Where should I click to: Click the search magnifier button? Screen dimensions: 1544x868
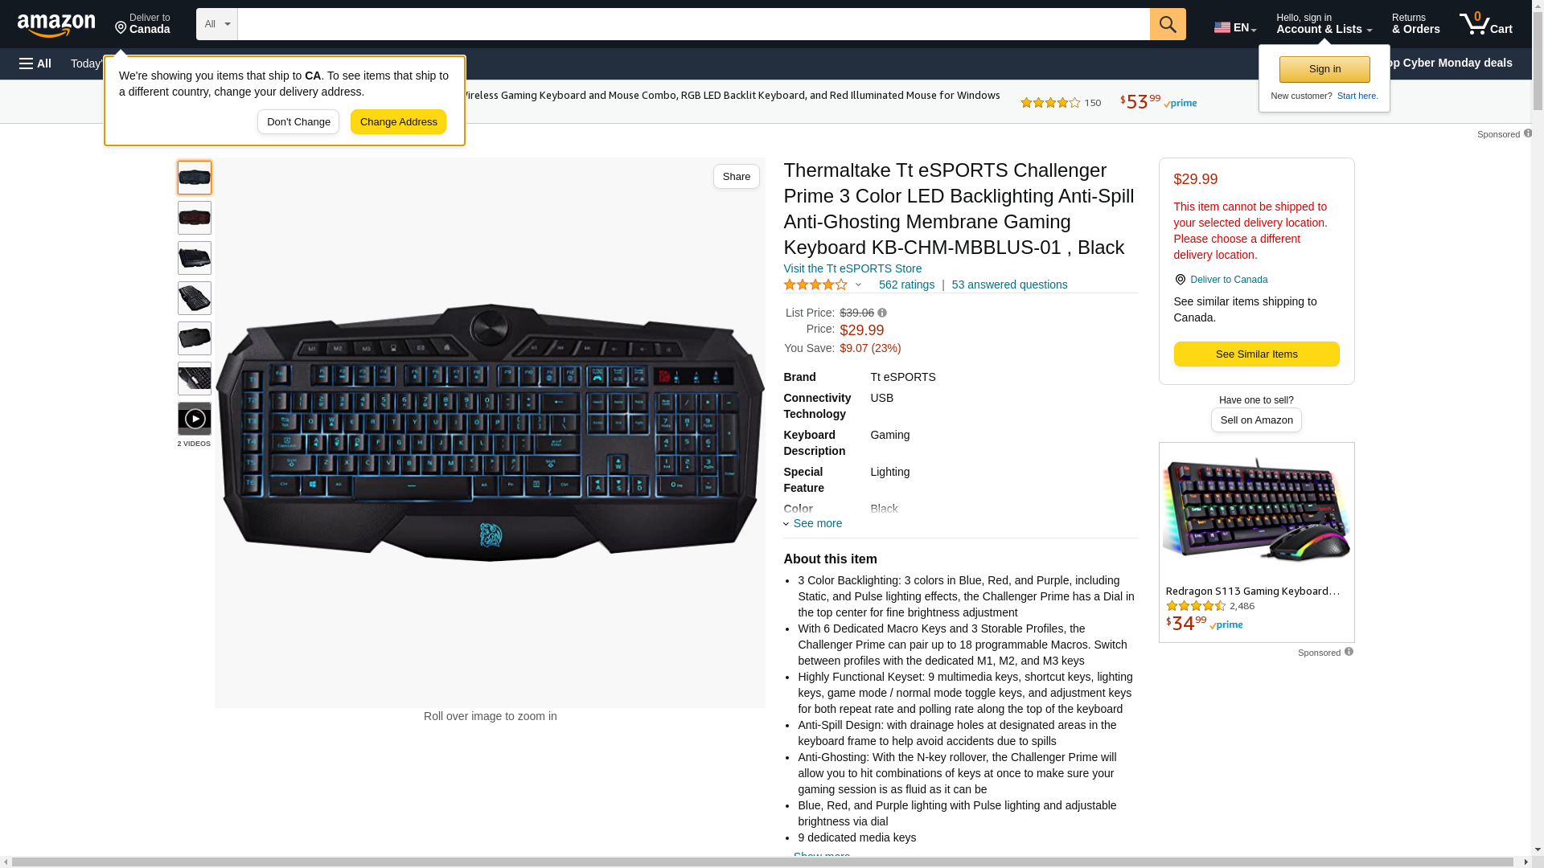(1168, 24)
